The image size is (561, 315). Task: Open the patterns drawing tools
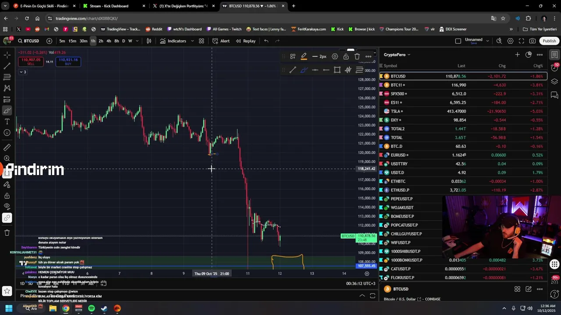tap(7, 88)
